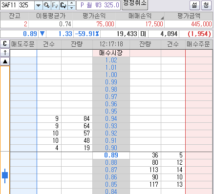Select price 0.88 in the ladder
This screenshot has width=214, height=194.
tap(111, 163)
